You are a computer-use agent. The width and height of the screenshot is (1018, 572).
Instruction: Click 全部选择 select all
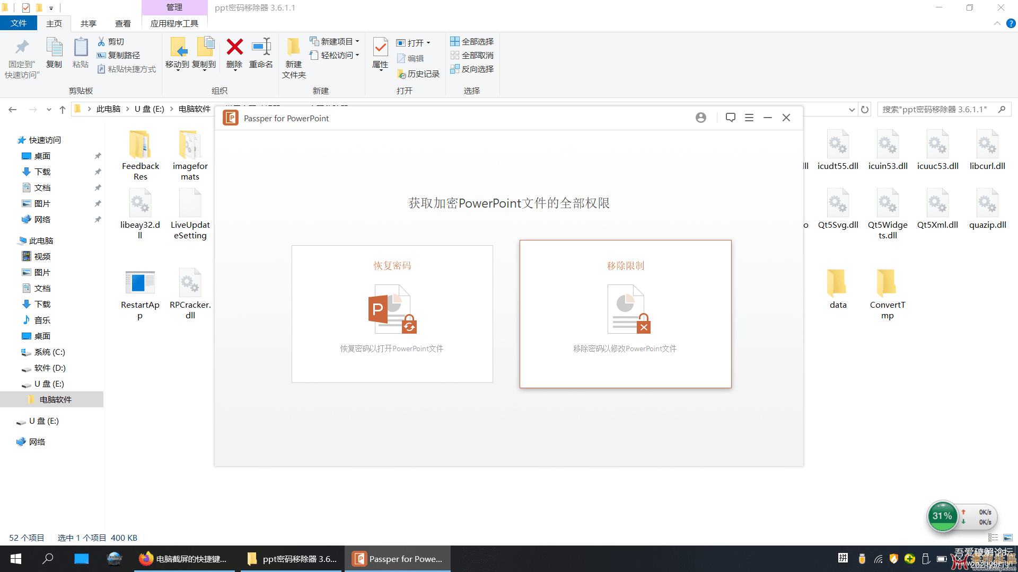point(472,41)
